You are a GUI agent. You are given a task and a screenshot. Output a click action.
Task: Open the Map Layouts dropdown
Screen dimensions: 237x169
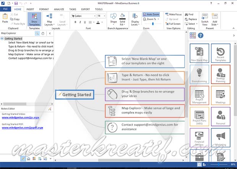pyautogui.click(x=49, y=19)
